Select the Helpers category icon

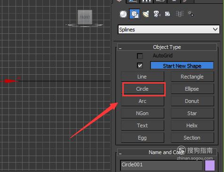[168, 14]
